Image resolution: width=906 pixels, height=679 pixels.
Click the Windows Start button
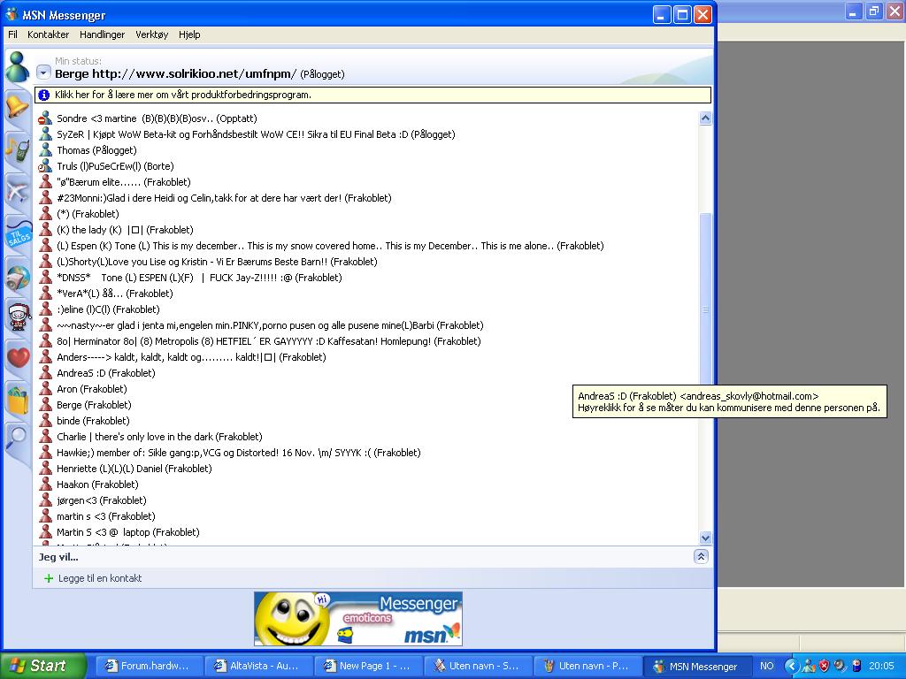click(42, 666)
